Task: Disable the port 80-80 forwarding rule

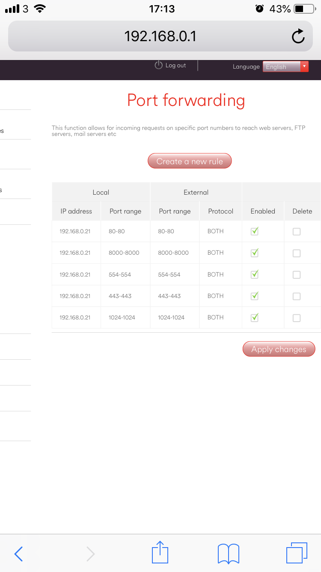Action: (x=255, y=232)
